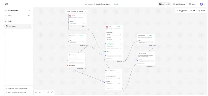The width and height of the screenshot is (208, 96).
Task: Click the zoom in magnifier icon
Action: (36, 93)
